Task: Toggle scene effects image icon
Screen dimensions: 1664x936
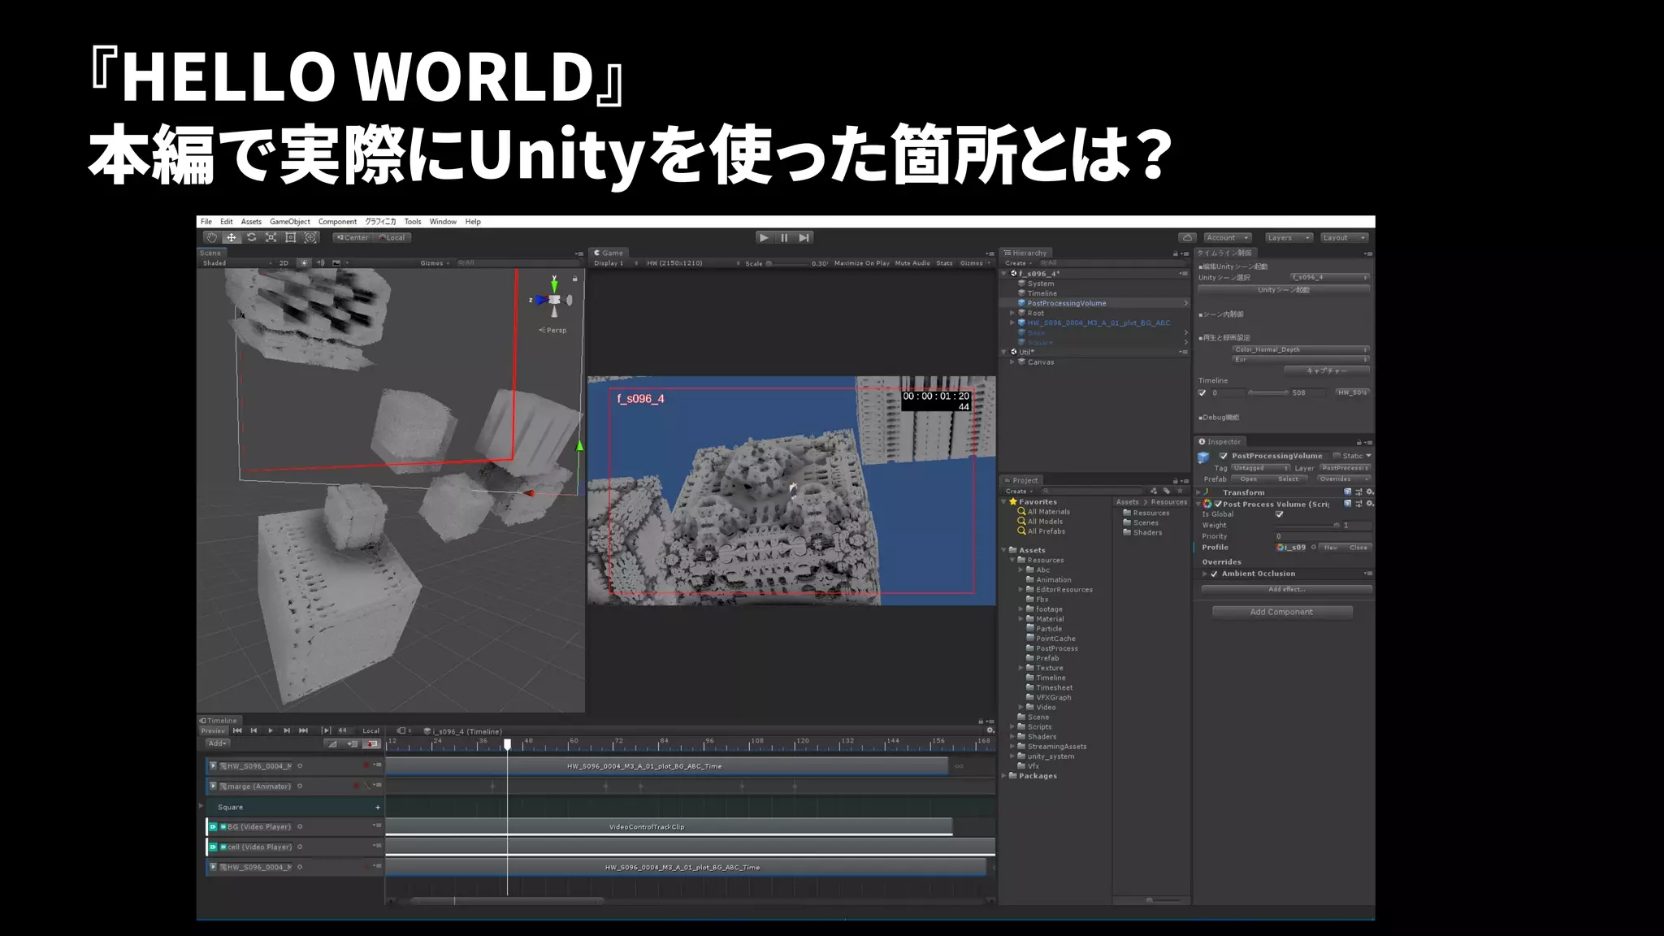Action: point(336,263)
